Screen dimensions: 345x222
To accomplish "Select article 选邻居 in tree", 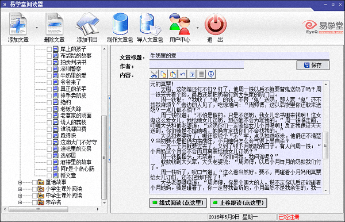I will 68,155.
